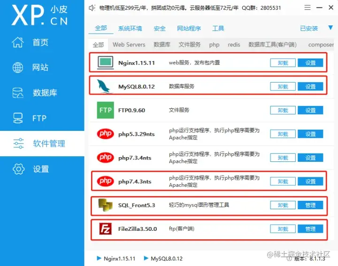Click the FileZilla3.50.0 software name
The width and height of the screenshot is (338, 266).
pyautogui.click(x=137, y=229)
